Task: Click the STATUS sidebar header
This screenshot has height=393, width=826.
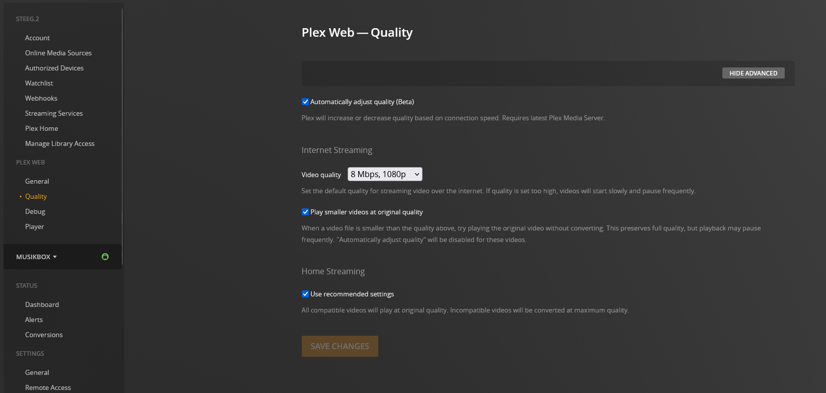Action: [x=27, y=286]
